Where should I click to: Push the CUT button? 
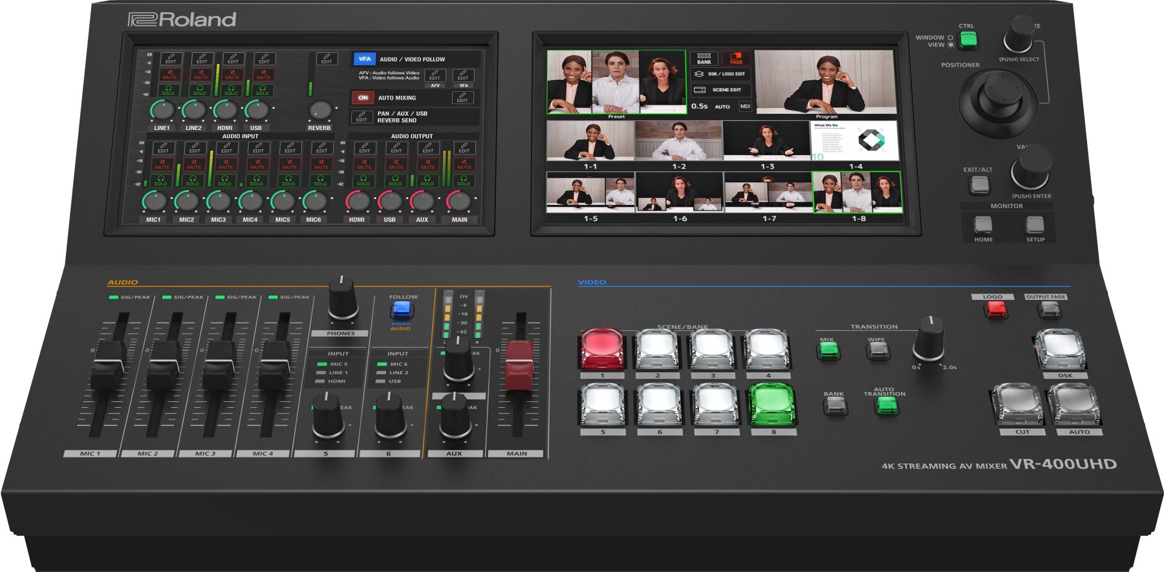(1018, 405)
